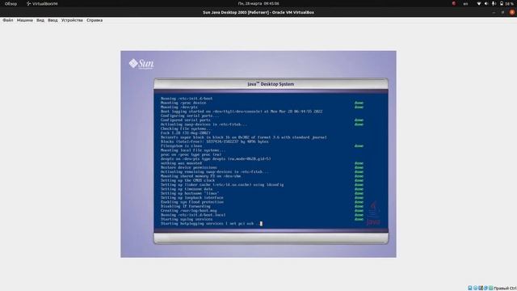The image size is (517, 291).
Task: Close the VirtualBox window
Action: [512, 12]
